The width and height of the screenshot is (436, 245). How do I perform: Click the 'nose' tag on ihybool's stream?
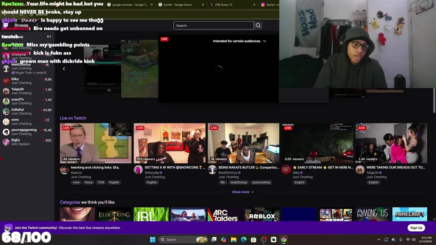[x=76, y=182]
